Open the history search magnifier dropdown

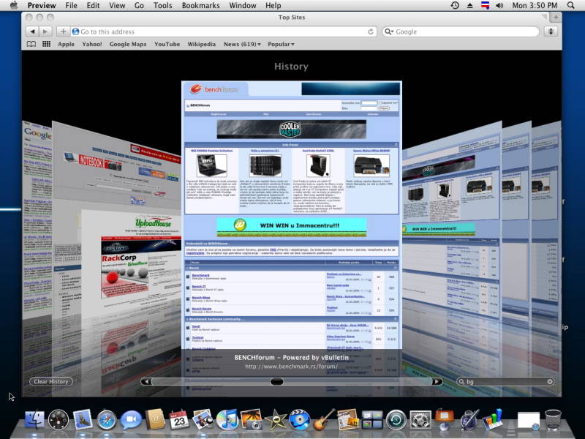[x=462, y=381]
